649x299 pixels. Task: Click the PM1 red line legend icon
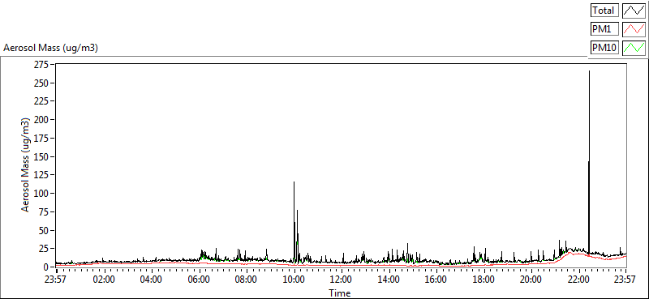(634, 29)
